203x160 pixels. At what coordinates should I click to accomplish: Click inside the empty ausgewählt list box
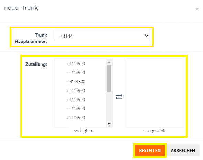[x=155, y=93]
